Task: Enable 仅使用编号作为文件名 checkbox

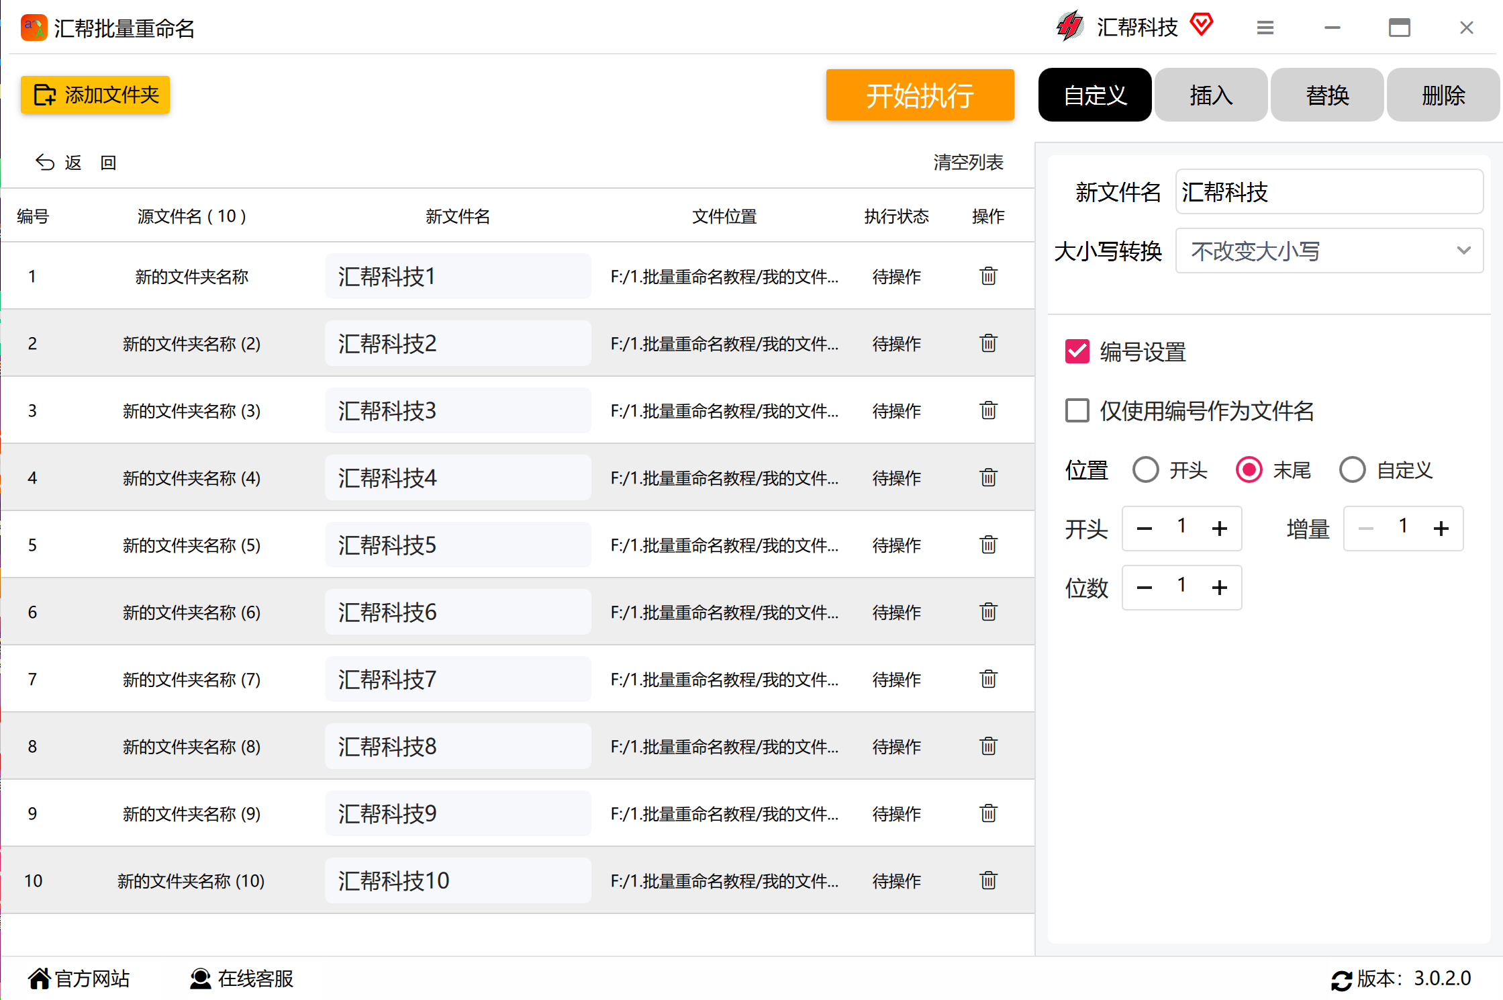Action: (x=1077, y=410)
